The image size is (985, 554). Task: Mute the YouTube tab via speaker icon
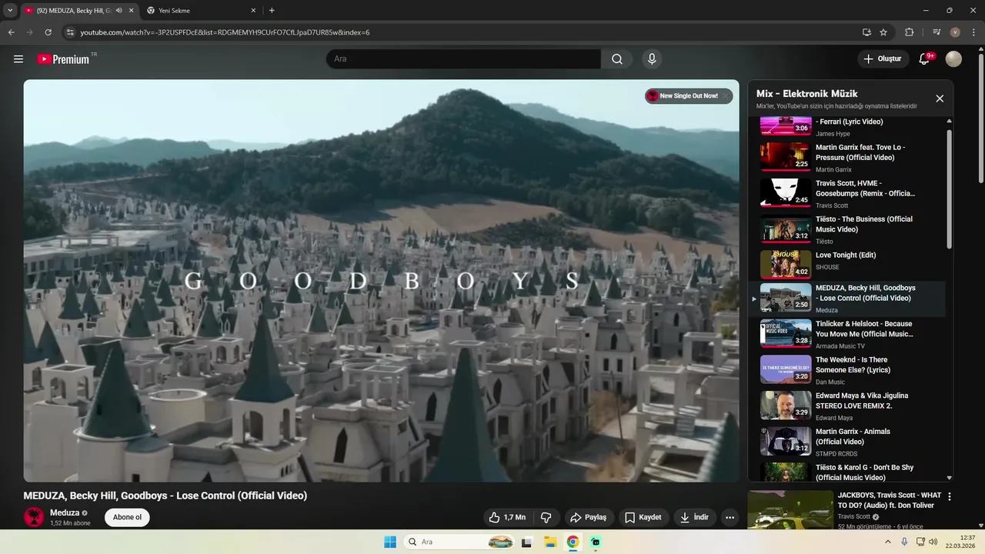tap(119, 11)
